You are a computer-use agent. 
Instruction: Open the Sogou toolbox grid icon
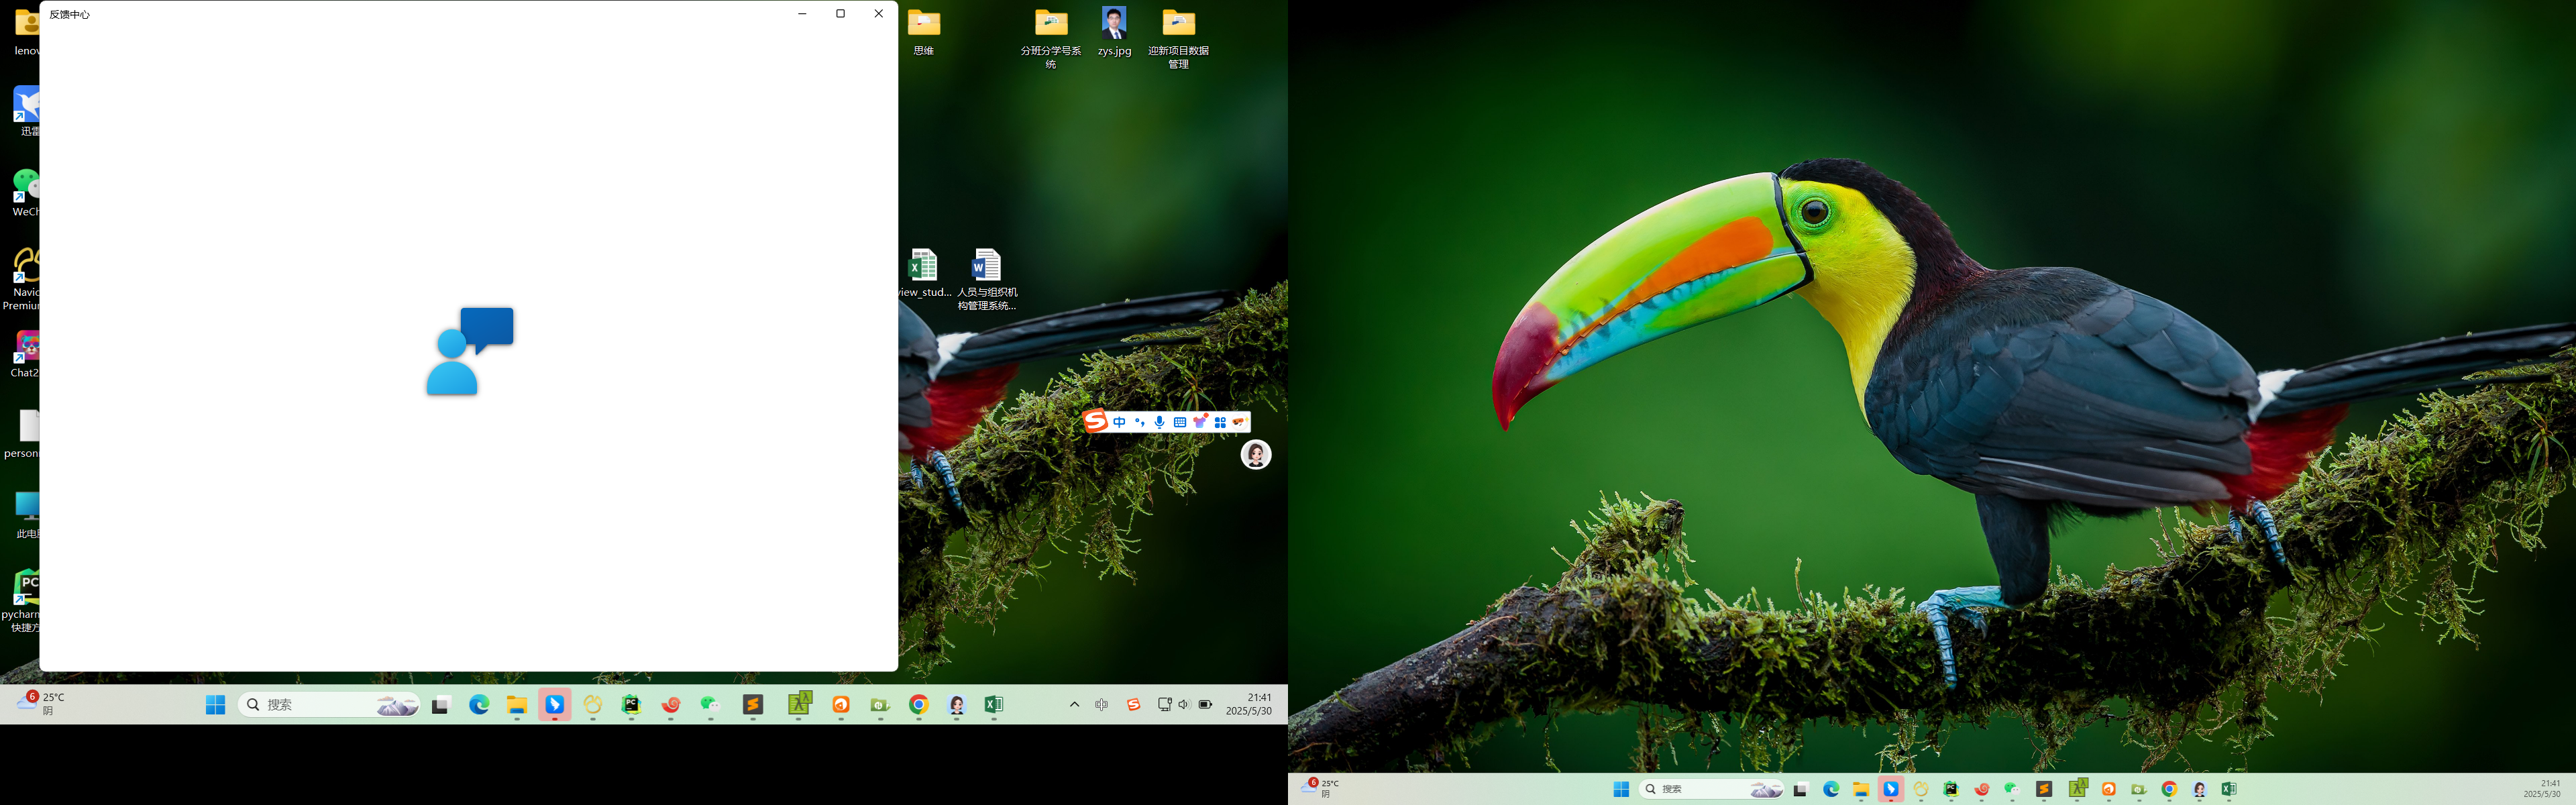(1220, 422)
